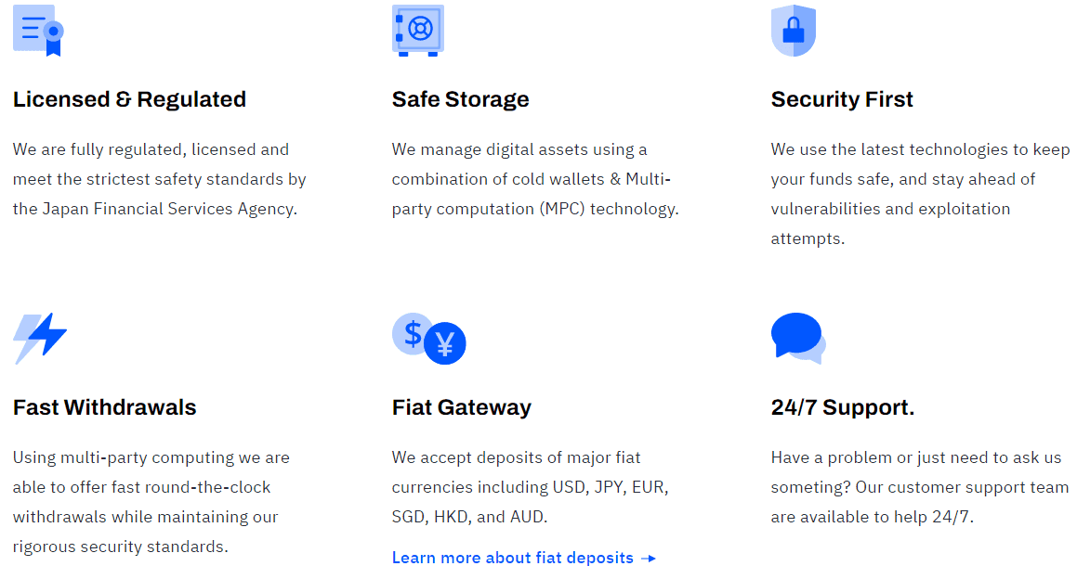Click the major fiat currencies paragraph
This screenshot has height=566, width=1077.
point(531,487)
